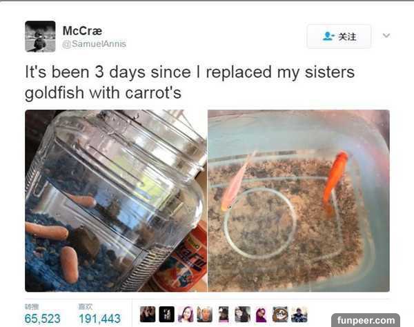Open the @SamuelAnnis handle link
This screenshot has width=414, height=327.
click(95, 43)
